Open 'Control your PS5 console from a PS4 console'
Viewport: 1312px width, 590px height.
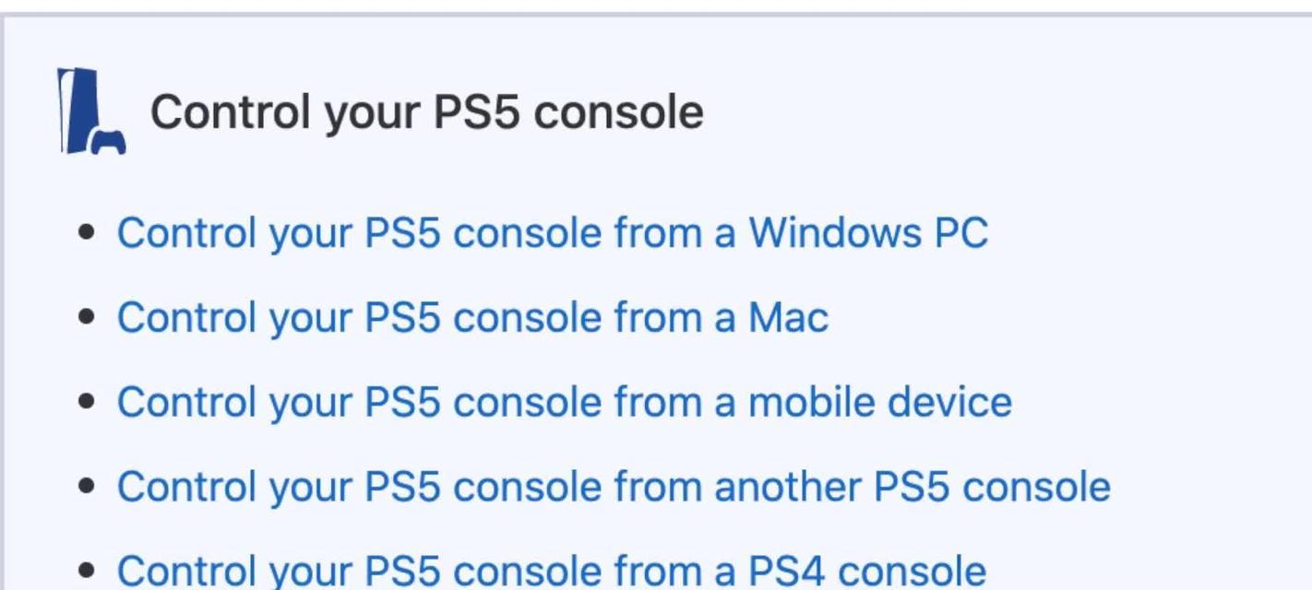552,571
